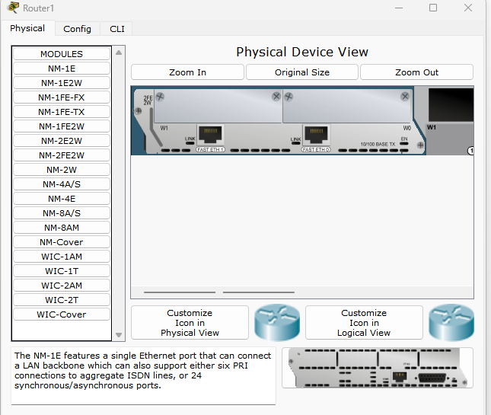This screenshot has height=415, width=491.
Task: Select the NM-8AM module
Action: click(x=62, y=228)
